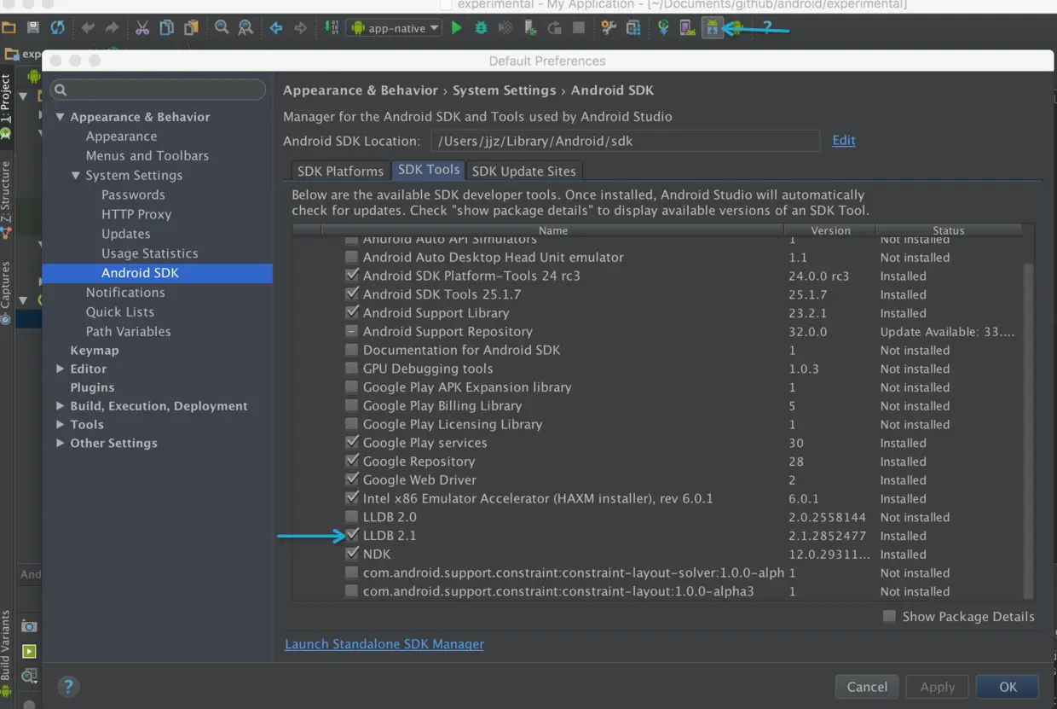Click the preferences search field
This screenshot has height=709, width=1057.
tap(158, 90)
